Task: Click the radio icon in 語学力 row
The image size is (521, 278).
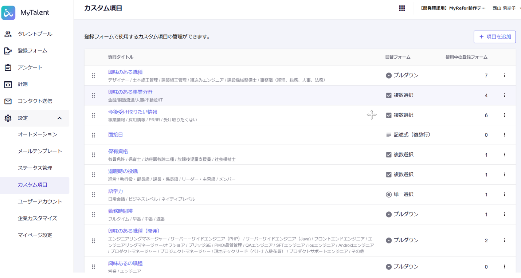Action: tap(389, 195)
